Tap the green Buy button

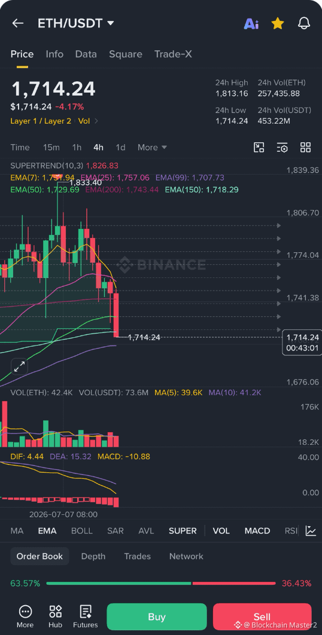tap(157, 617)
